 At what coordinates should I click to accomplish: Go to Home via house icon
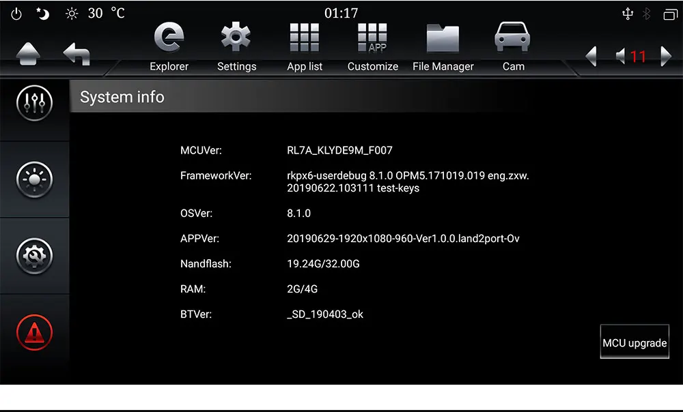tap(28, 54)
